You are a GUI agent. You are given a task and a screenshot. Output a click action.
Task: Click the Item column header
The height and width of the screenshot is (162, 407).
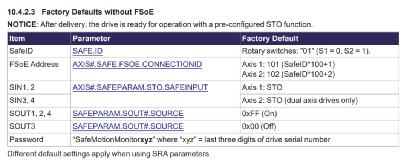click(39, 39)
